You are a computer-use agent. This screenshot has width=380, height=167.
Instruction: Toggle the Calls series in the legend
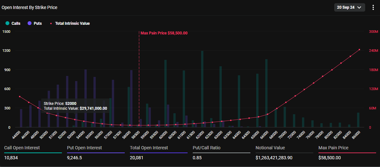13,23
